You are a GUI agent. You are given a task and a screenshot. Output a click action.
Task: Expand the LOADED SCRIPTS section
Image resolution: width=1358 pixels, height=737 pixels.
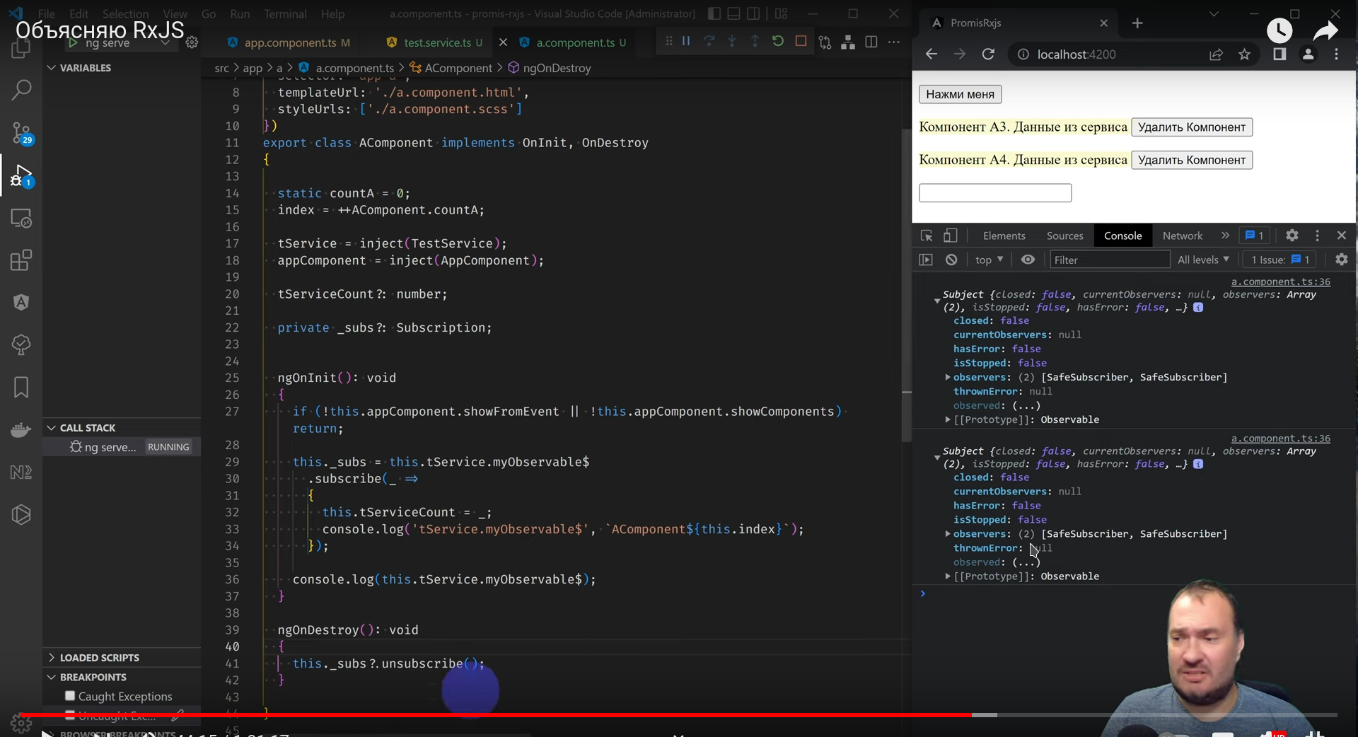coord(99,657)
